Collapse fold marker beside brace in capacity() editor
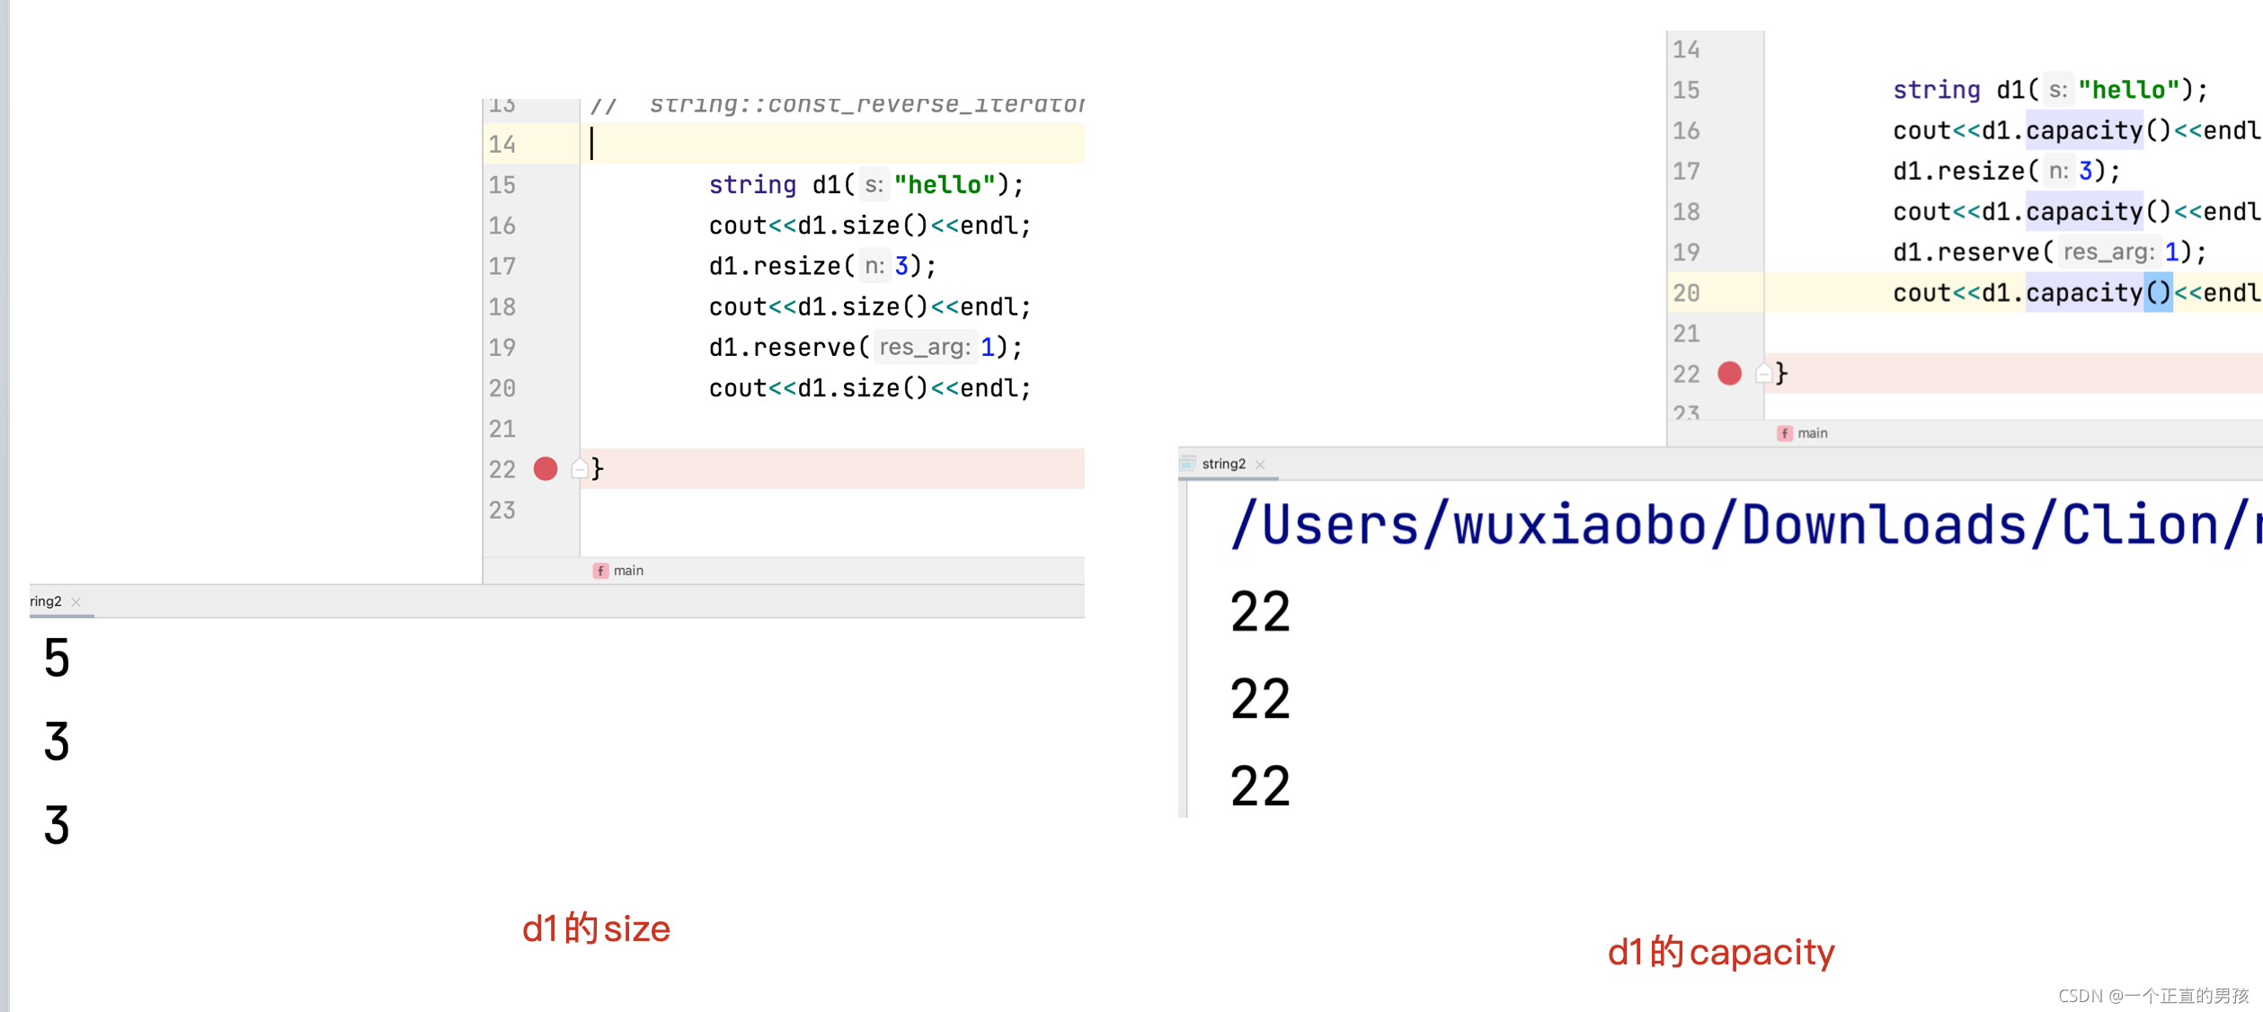Viewport: 2263px width, 1012px height. click(x=1763, y=373)
